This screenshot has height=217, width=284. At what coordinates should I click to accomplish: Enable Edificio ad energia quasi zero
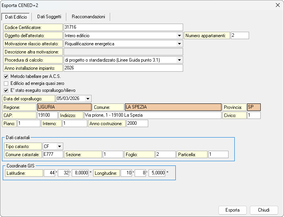tap(6, 83)
